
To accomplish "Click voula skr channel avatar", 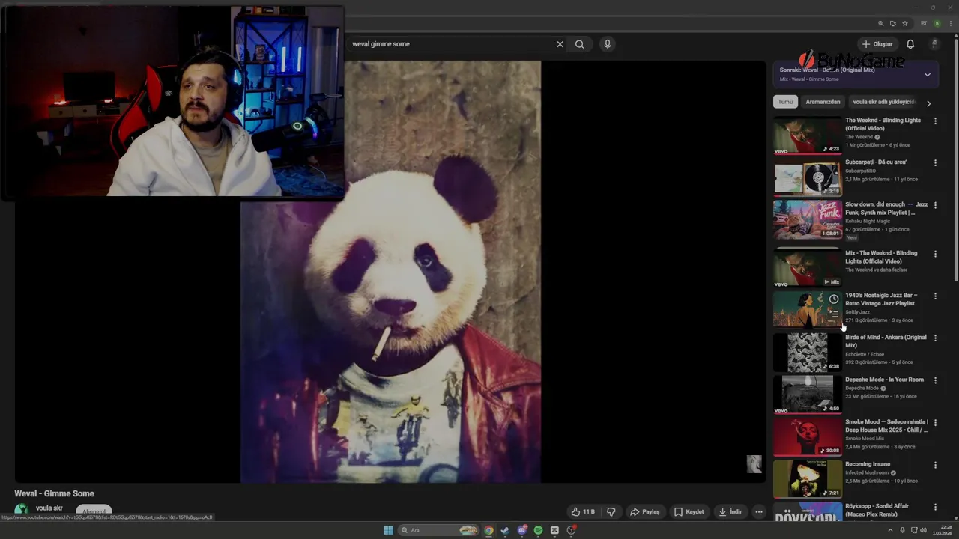I will click(x=21, y=509).
